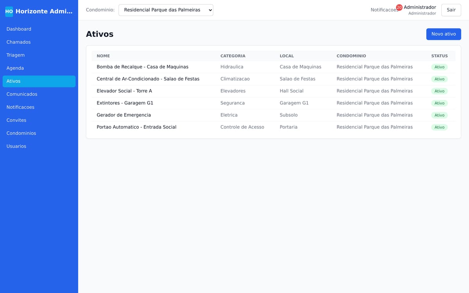The width and height of the screenshot is (469, 293).
Task: Open Notificacoes link in the top bar
Action: pos(385,10)
